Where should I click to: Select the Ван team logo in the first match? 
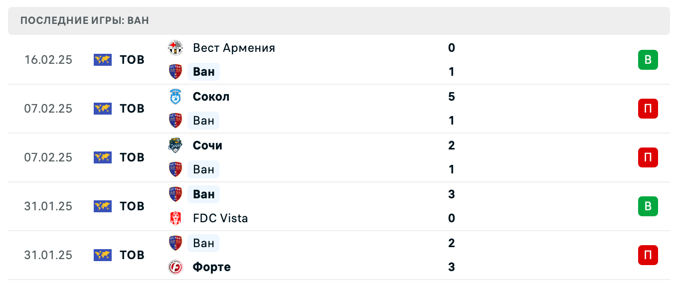pos(175,72)
